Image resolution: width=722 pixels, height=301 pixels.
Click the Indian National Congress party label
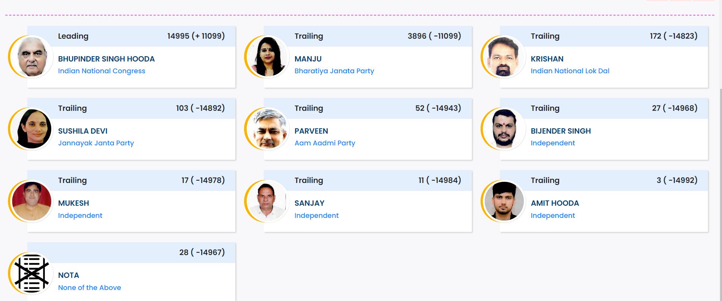point(101,71)
